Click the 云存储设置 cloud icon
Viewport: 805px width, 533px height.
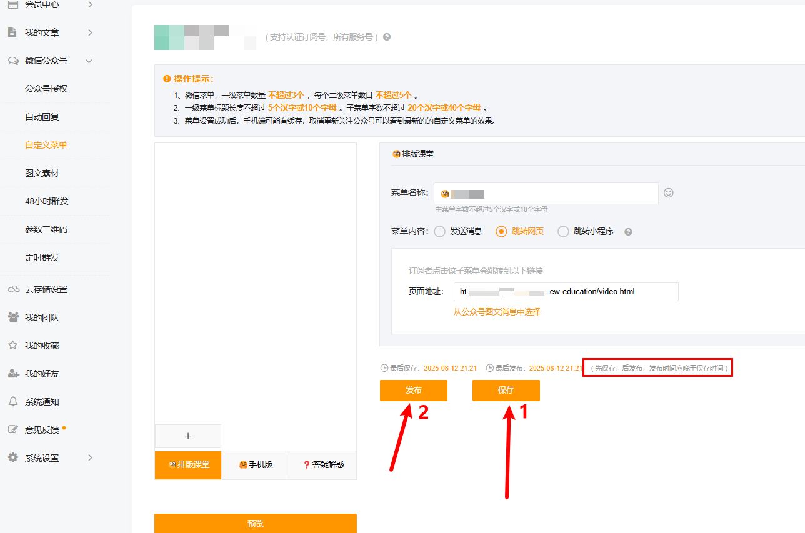pyautogui.click(x=12, y=289)
